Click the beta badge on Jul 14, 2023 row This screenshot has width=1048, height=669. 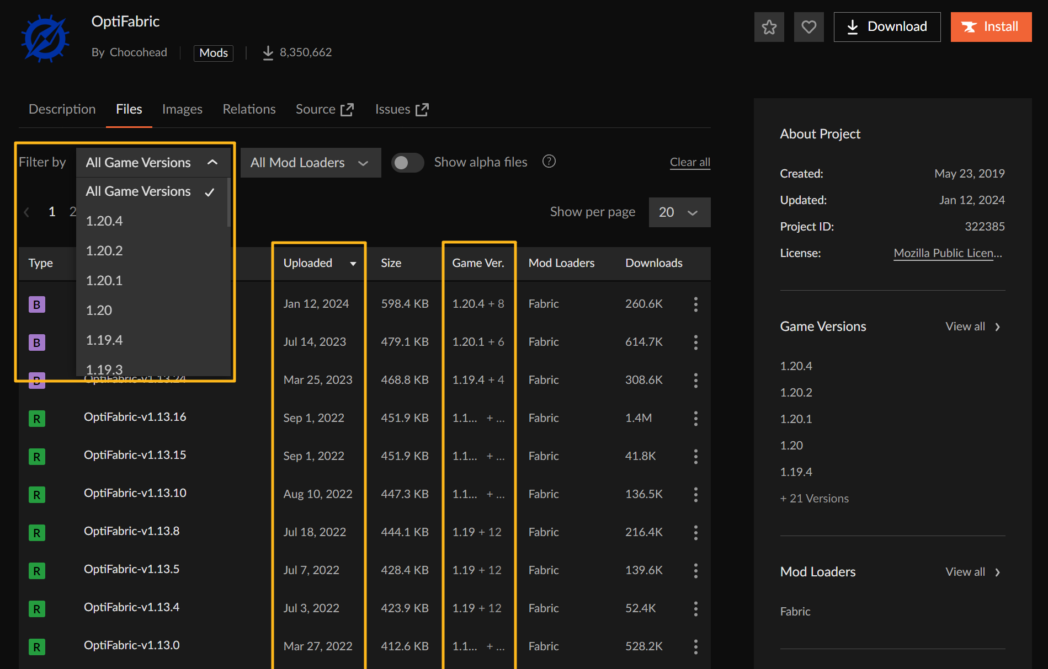coord(37,342)
